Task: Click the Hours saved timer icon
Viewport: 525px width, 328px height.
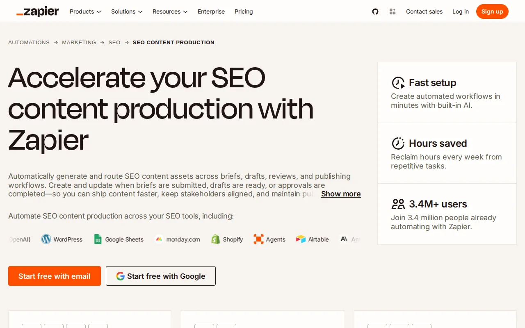Action: (x=398, y=143)
